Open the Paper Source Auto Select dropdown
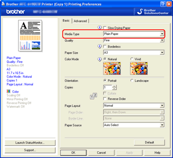This screenshot has width=173, height=158. pyautogui.click(x=134, y=125)
